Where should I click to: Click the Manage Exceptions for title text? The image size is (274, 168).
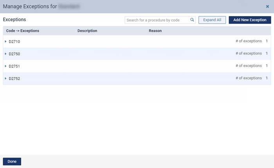point(30,7)
